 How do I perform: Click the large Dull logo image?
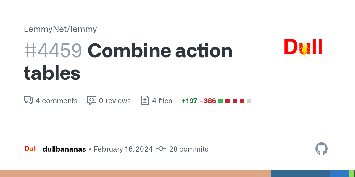pyautogui.click(x=303, y=47)
